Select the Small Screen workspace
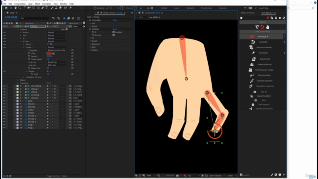Viewport: 318px width, 179px height. pos(206,8)
